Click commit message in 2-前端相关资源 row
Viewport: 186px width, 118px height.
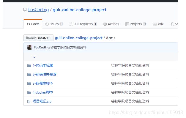[130, 74]
